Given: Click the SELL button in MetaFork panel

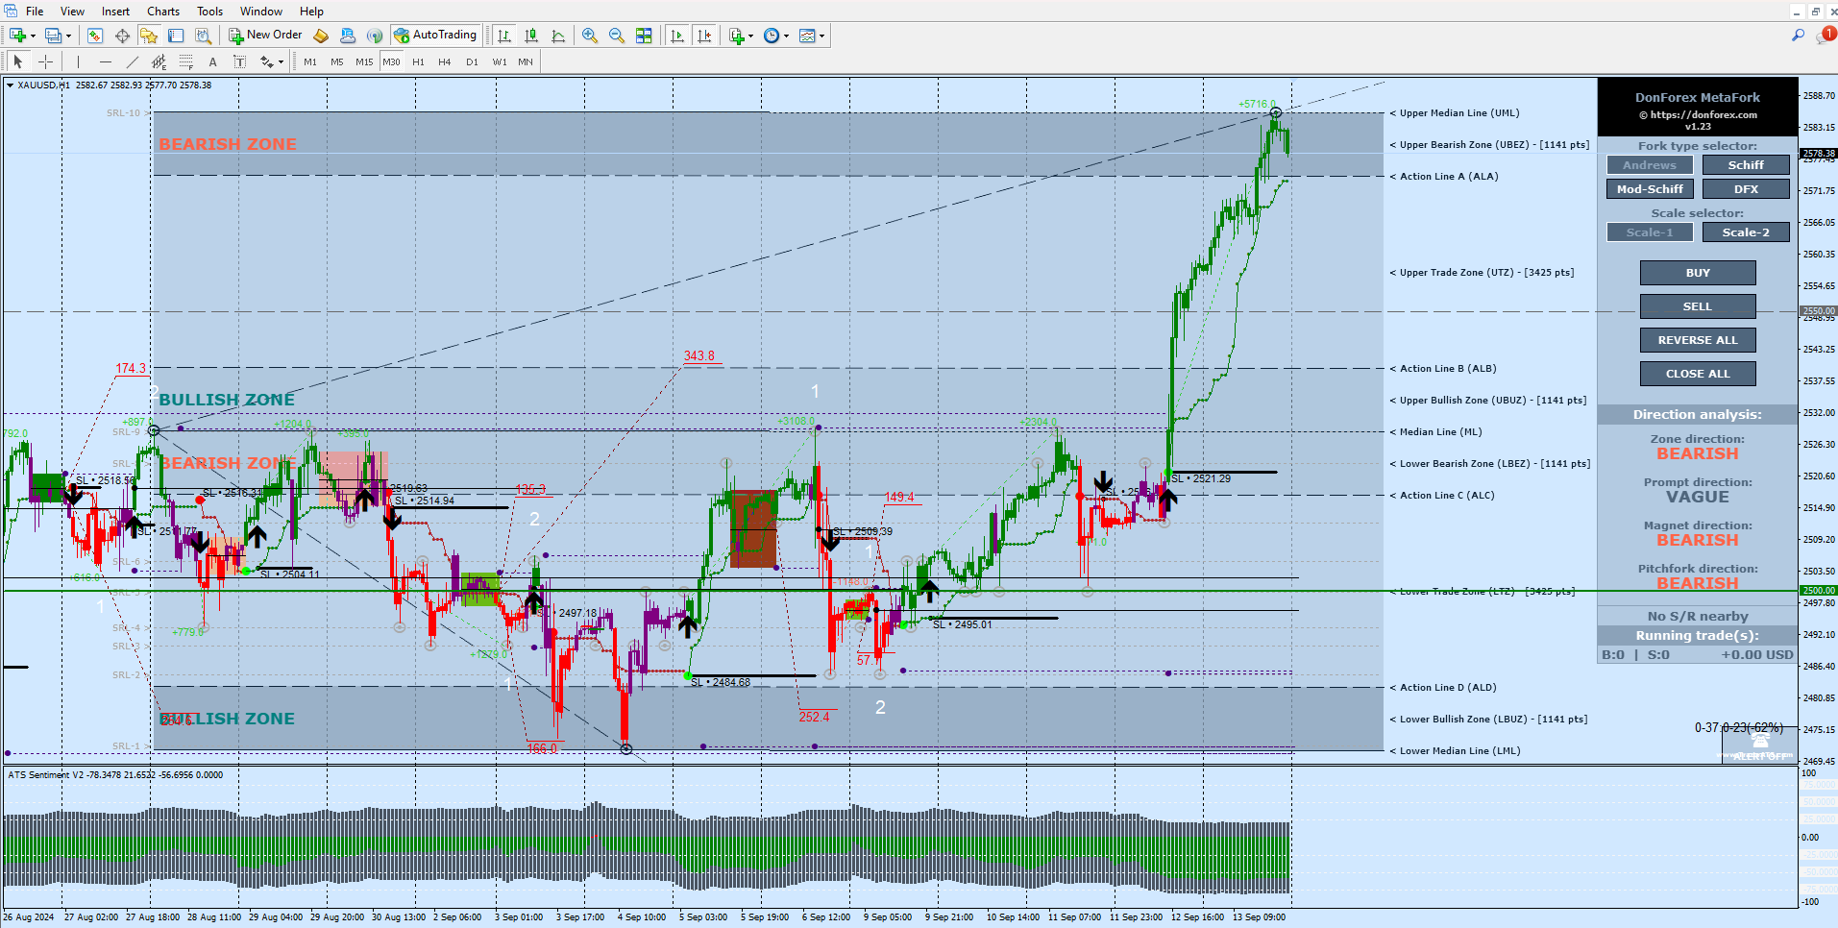Looking at the screenshot, I should [x=1698, y=306].
